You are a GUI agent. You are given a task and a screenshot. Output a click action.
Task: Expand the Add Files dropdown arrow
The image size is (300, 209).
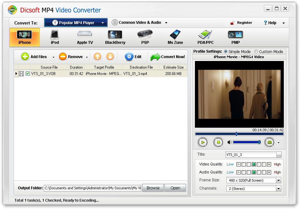click(53, 57)
